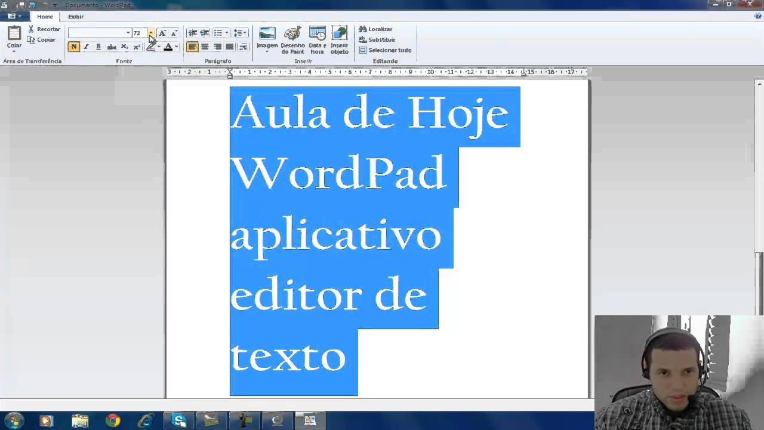Select align text right
Image resolution: width=764 pixels, height=430 pixels.
click(x=217, y=47)
